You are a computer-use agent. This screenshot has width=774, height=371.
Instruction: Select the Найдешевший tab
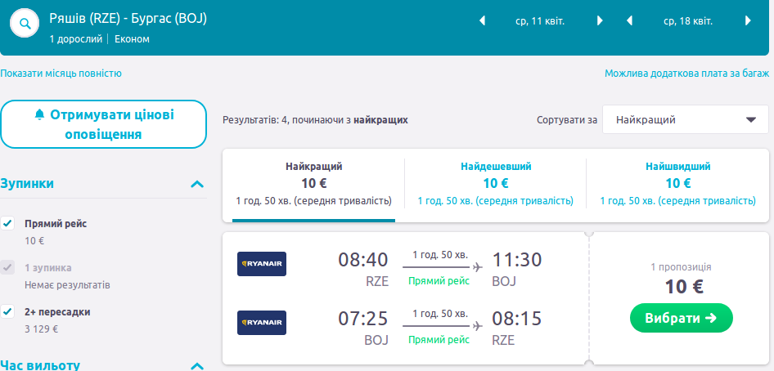click(495, 185)
